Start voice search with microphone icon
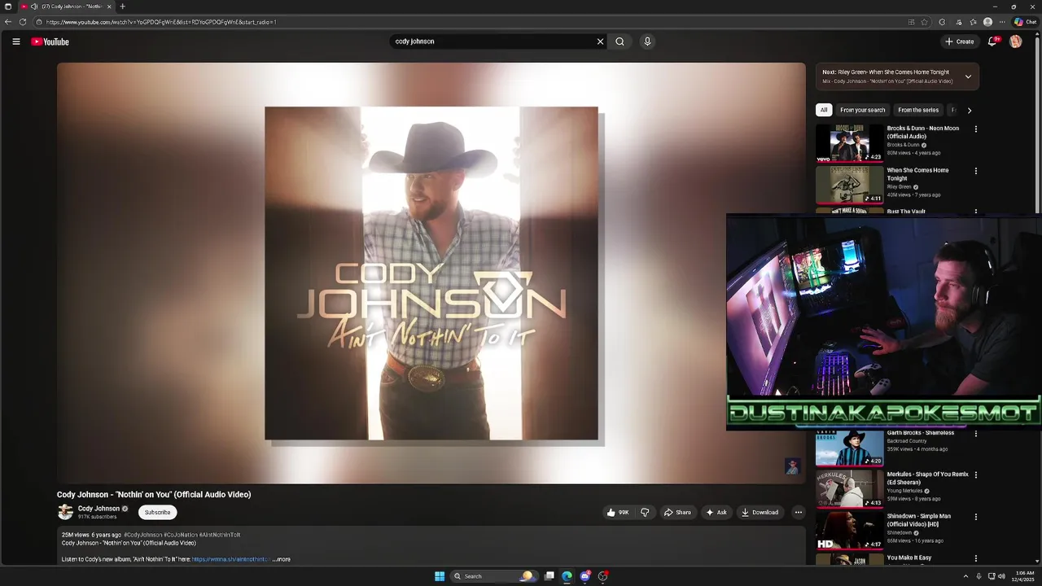 pyautogui.click(x=647, y=42)
